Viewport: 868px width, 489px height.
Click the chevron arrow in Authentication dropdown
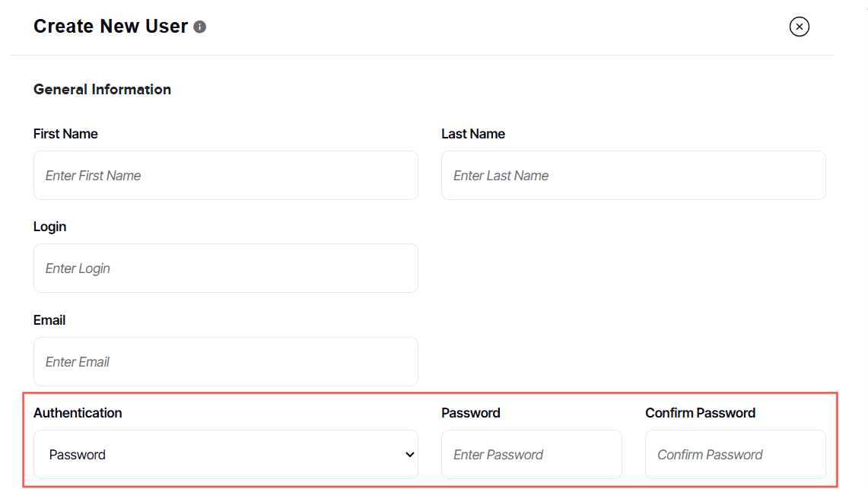click(x=410, y=455)
